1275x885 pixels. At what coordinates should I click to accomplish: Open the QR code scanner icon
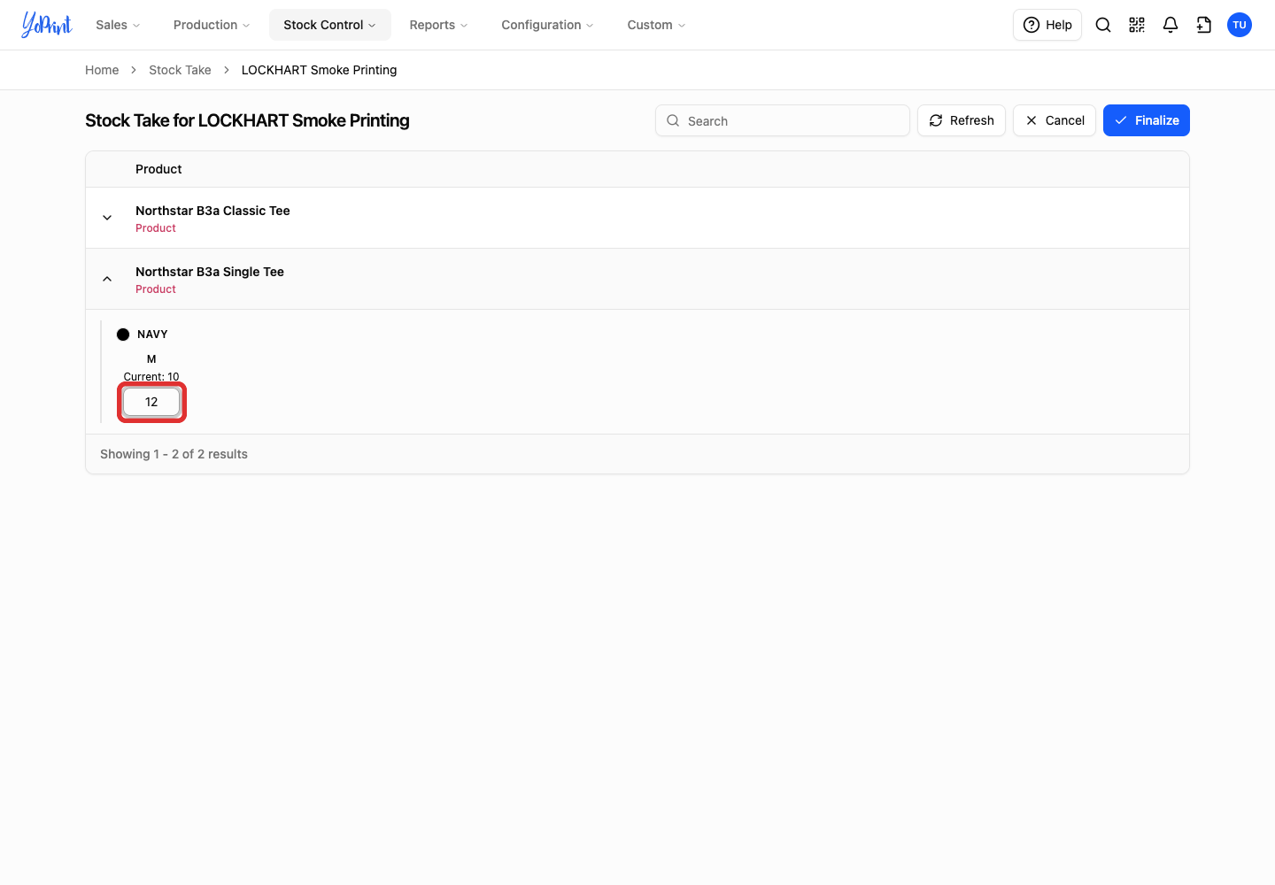click(1137, 25)
